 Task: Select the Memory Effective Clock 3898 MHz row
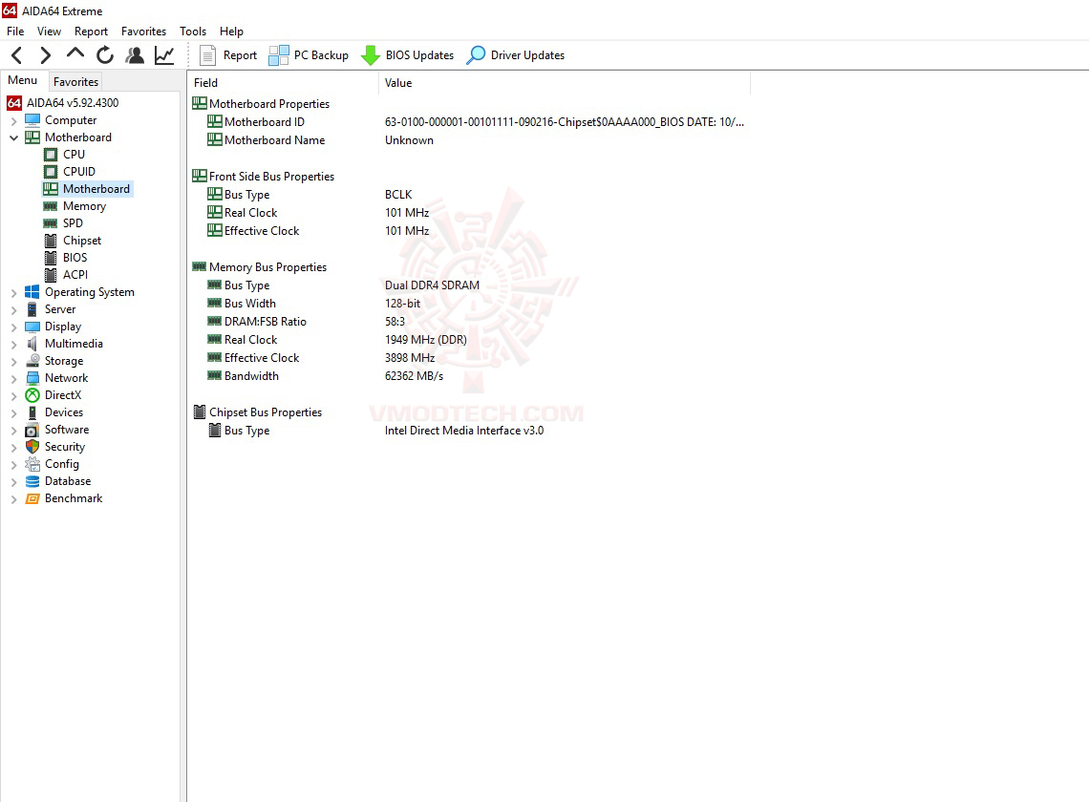tap(469, 358)
